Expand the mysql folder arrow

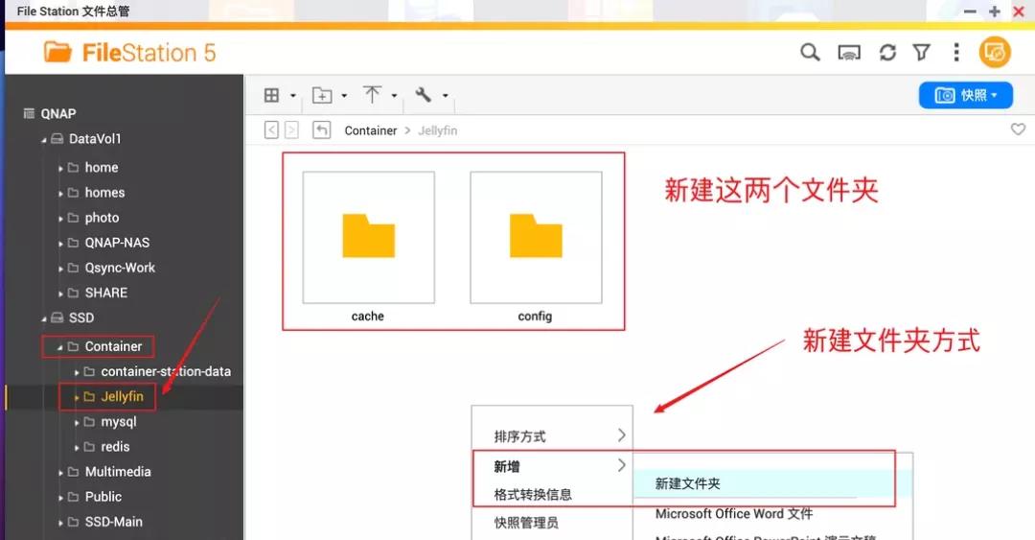[77, 423]
